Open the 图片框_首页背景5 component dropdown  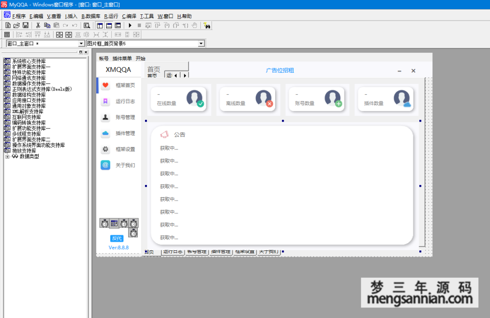pyautogui.click(x=201, y=44)
